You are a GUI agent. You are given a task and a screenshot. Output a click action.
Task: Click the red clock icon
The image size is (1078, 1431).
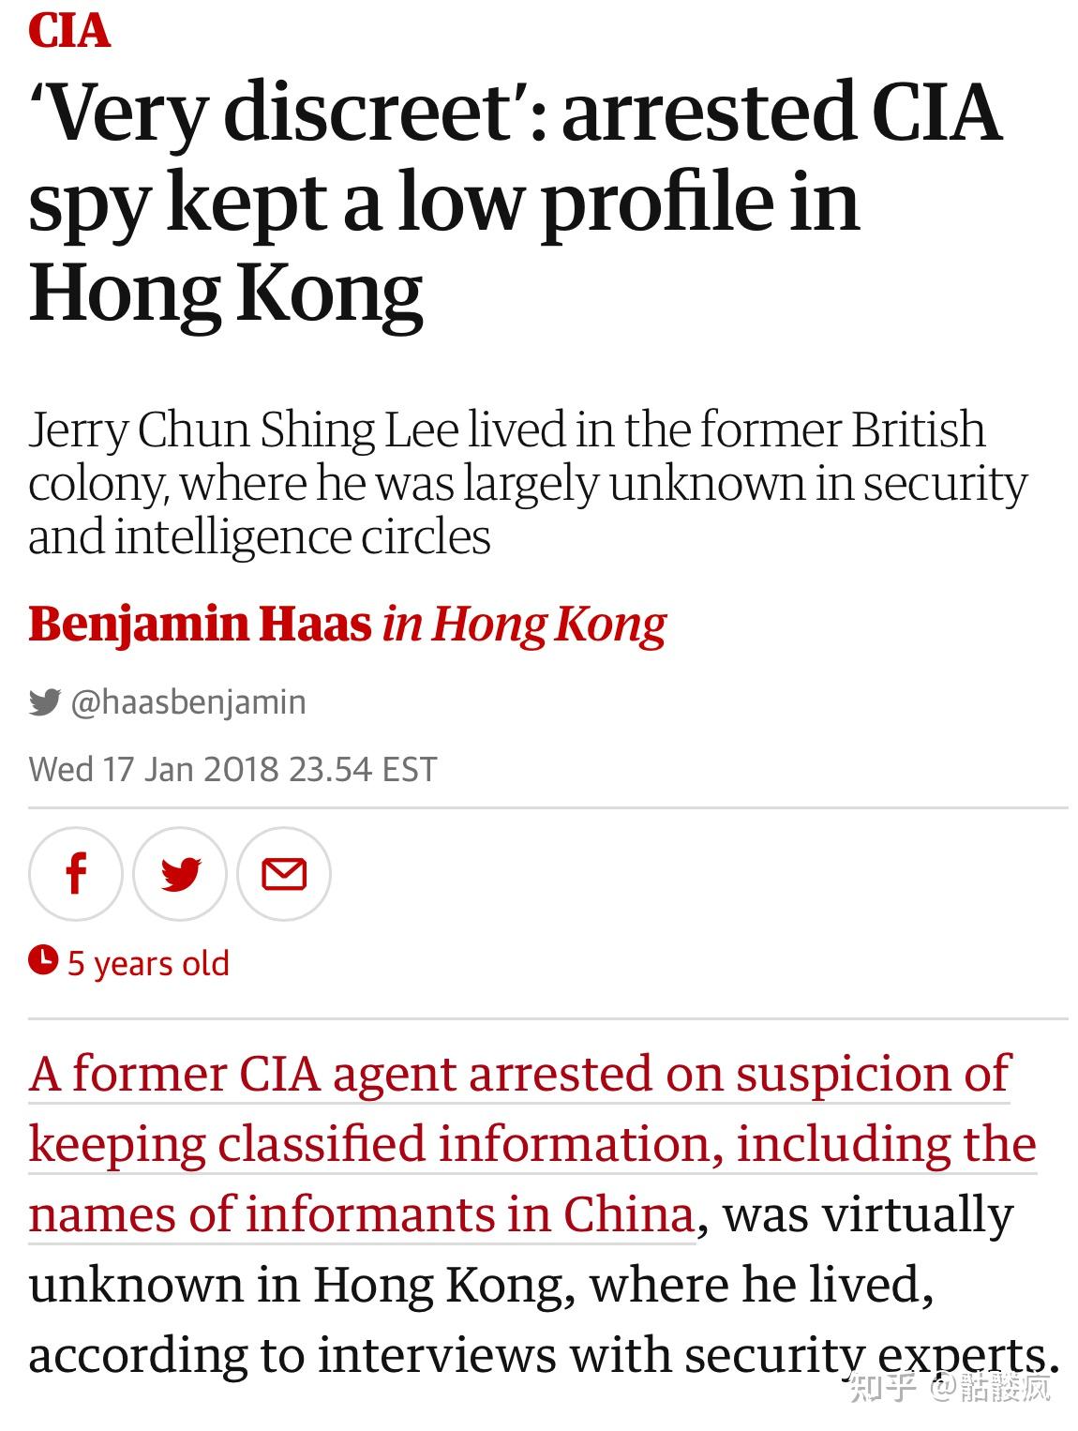tap(43, 960)
